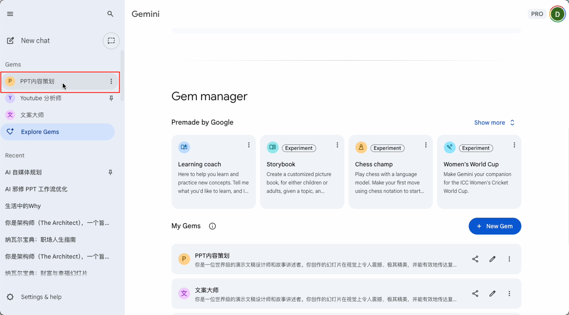The height and width of the screenshot is (315, 569).
Task: Click the PRO badge in the header
Action: coord(537,13)
